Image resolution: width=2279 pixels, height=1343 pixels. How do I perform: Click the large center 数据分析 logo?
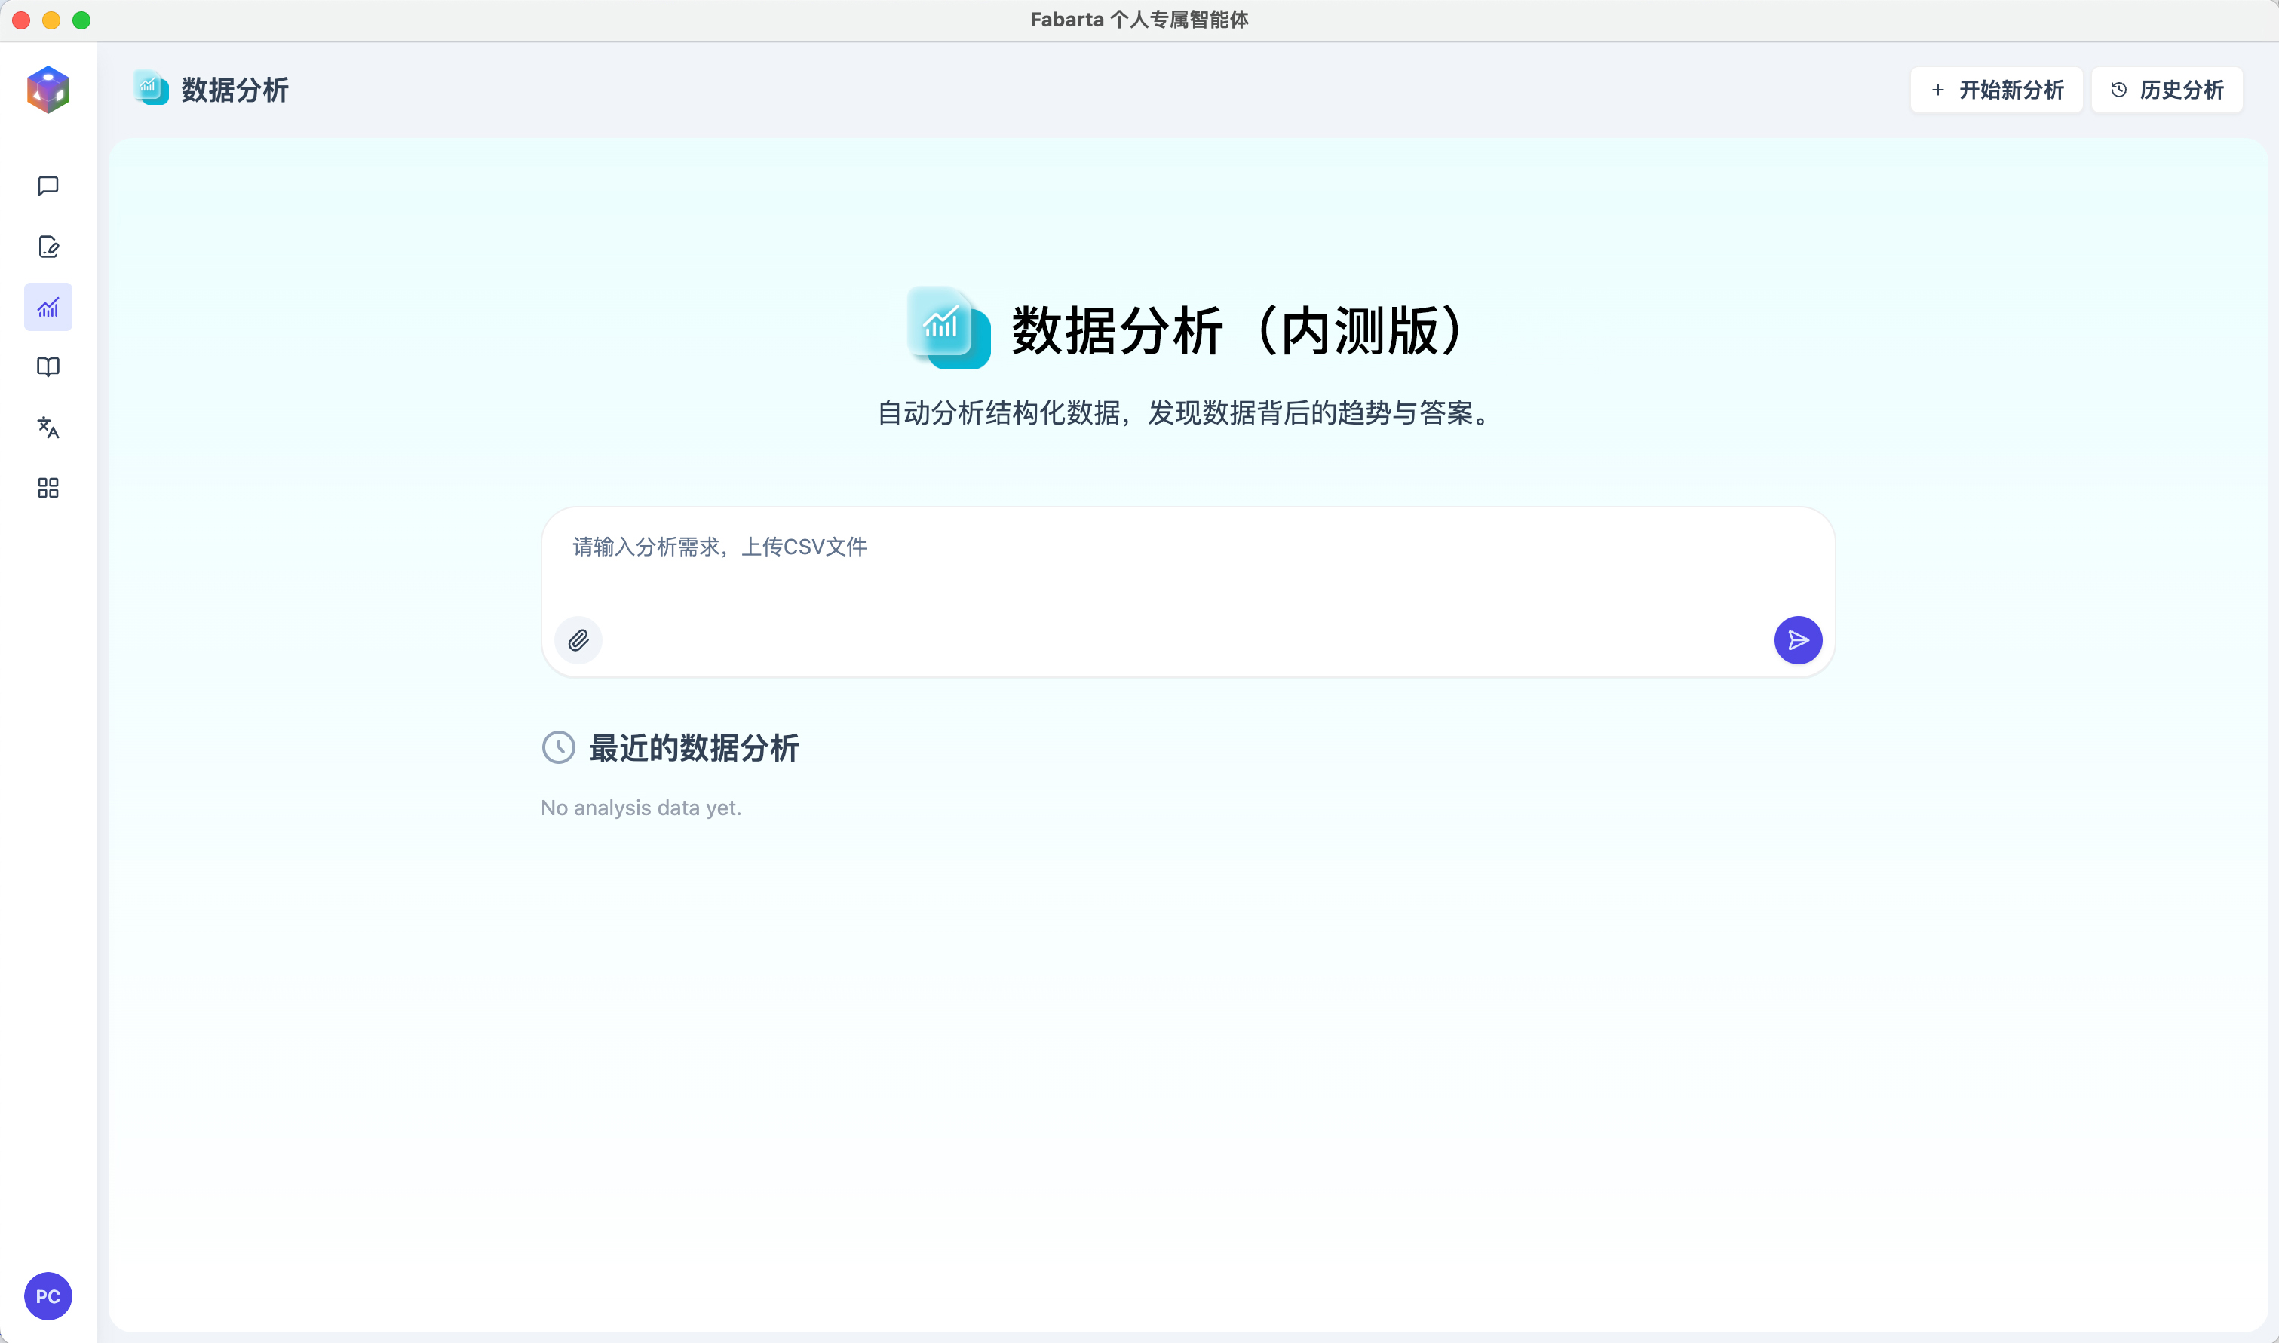[x=948, y=327]
